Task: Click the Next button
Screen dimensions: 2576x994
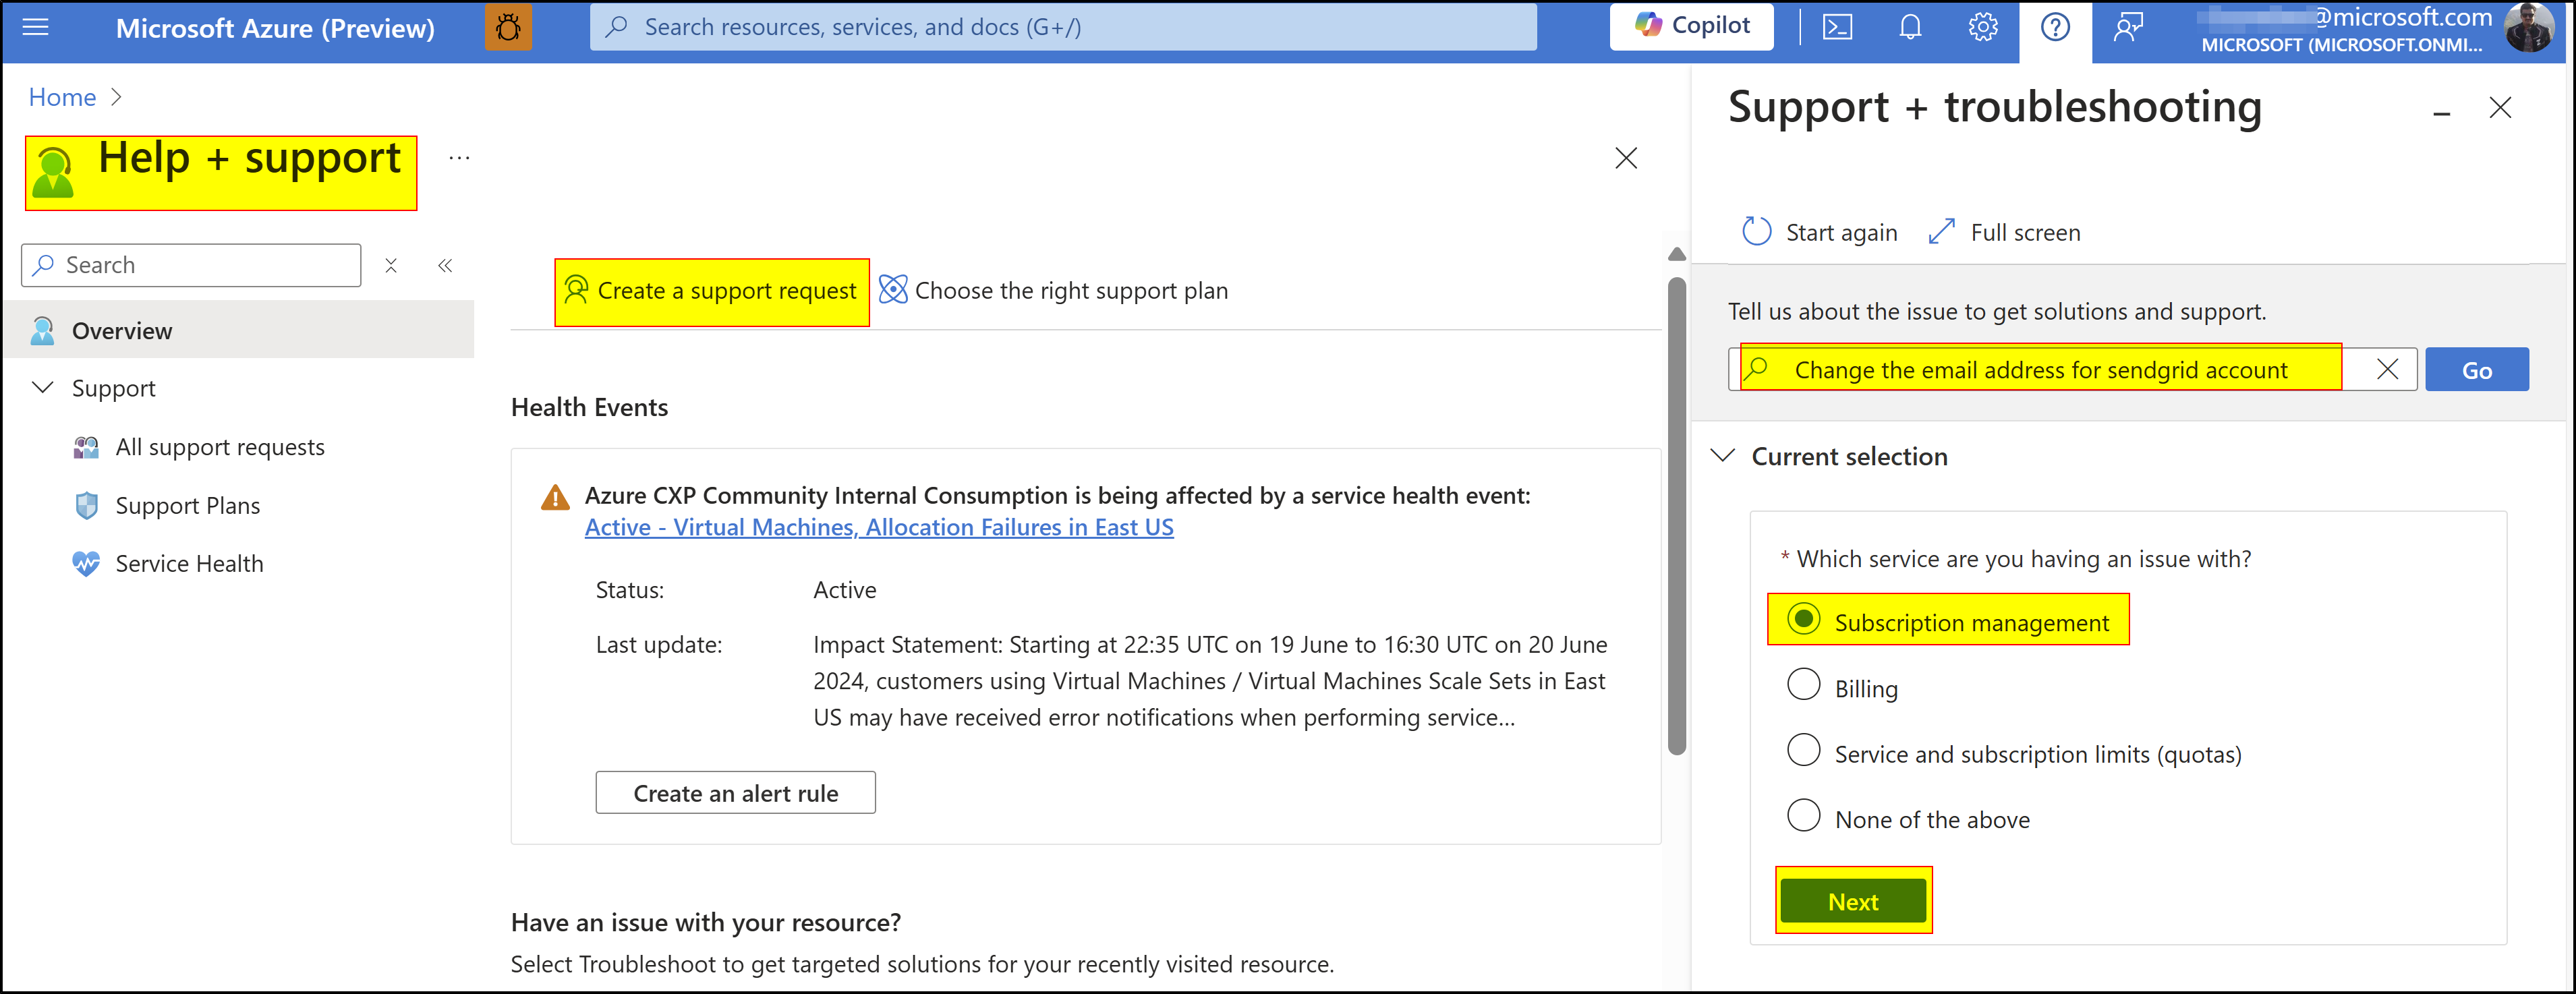Action: [x=1853, y=901]
